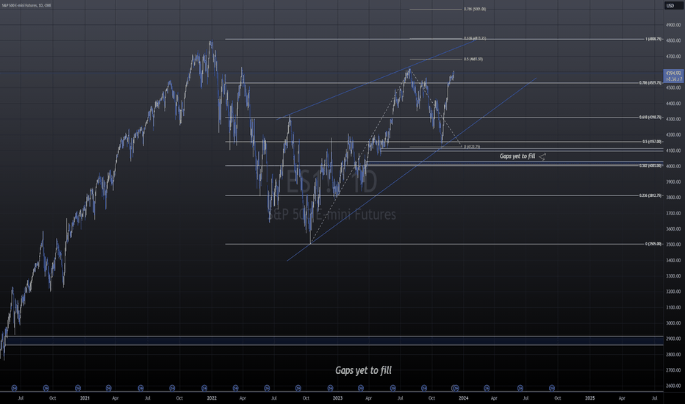Click the right-side 0.5 Fib label near 4157
Viewport: 685px width, 404px height.
point(652,142)
